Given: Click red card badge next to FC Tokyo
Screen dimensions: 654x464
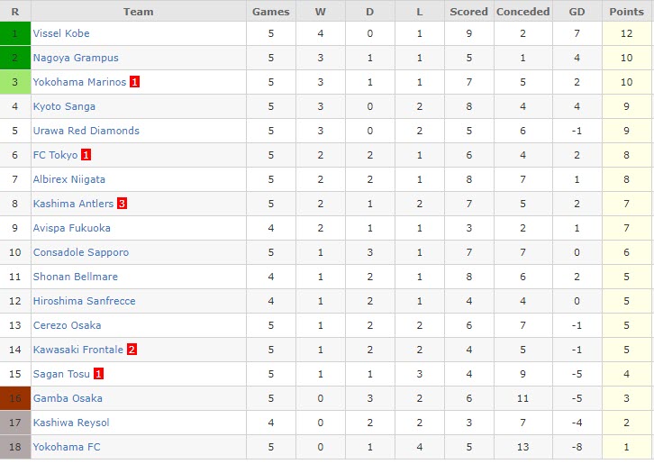Looking at the screenshot, I should click(86, 155).
